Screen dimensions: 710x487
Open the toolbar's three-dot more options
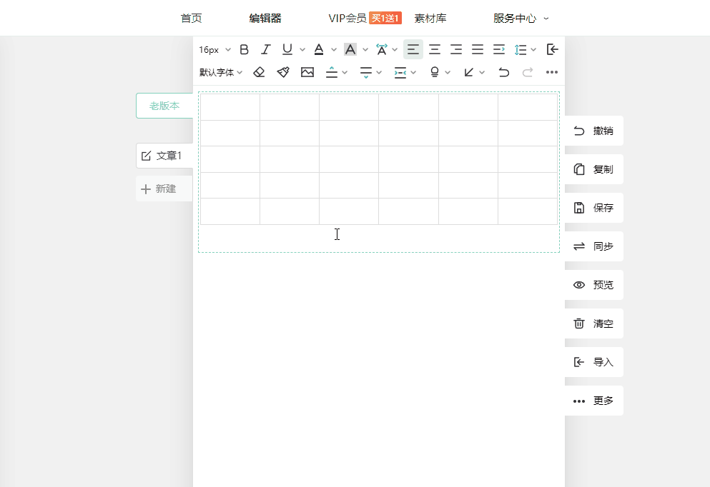tap(551, 72)
